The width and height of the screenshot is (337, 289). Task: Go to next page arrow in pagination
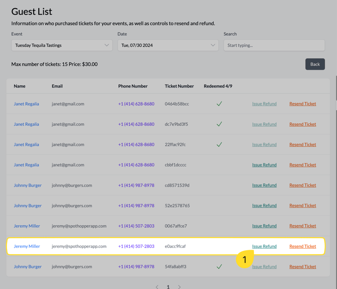(179, 287)
